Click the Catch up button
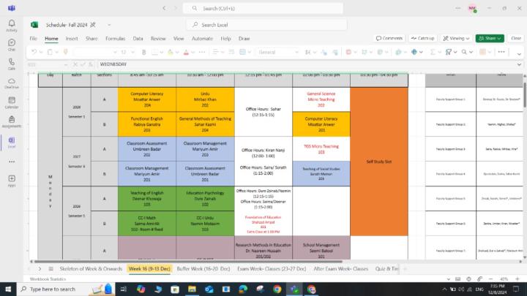Screen dimensions: 527x296 422,38
